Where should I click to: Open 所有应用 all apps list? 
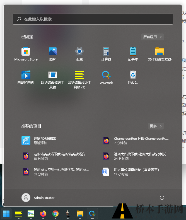(153, 37)
